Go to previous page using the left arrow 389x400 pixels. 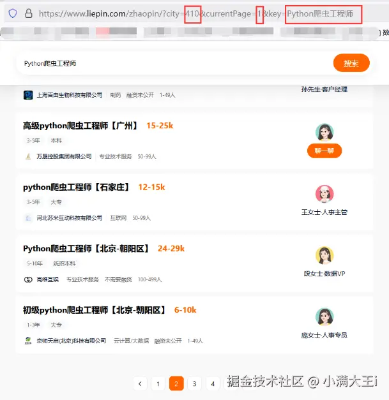pos(140,383)
